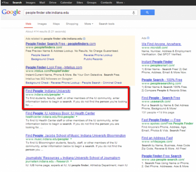Open dropdown arrow beside www.music.indiana.edu/people/
196x172 pixels.
pos(71,139)
